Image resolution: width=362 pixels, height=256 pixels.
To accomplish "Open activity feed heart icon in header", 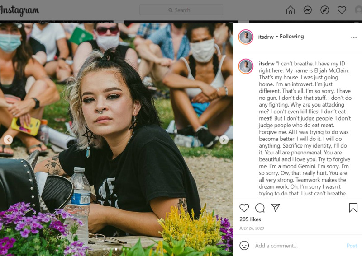I will 342,10.
